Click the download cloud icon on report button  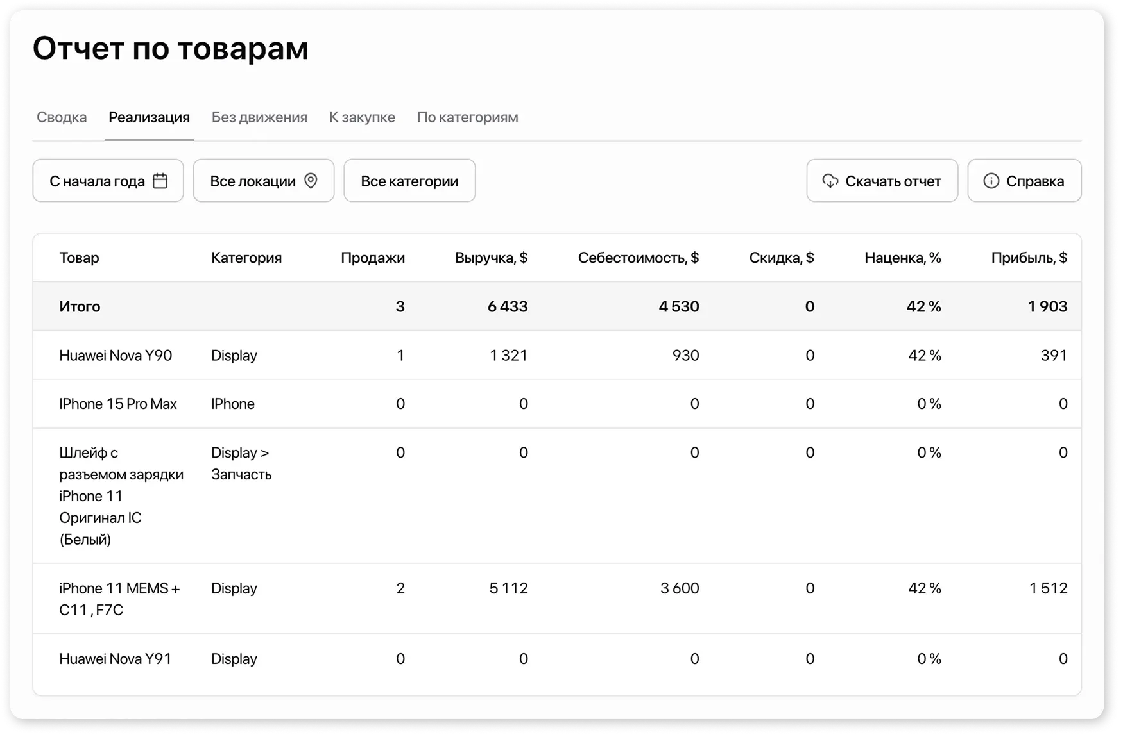[831, 181]
